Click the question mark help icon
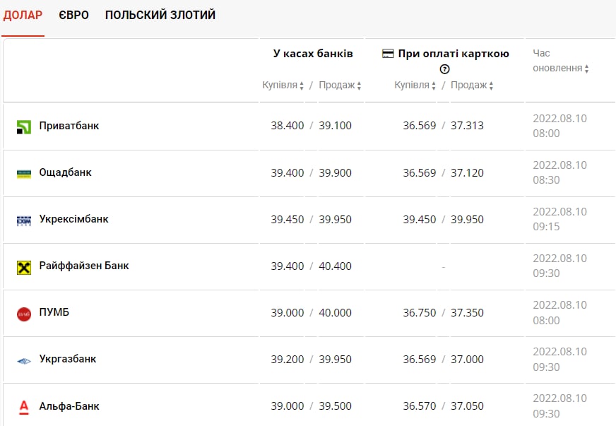 (x=444, y=69)
